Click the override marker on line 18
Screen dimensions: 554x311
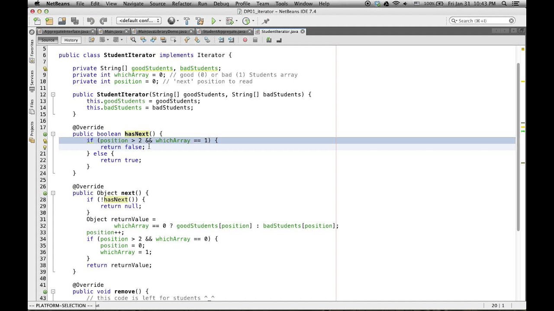[45, 134]
